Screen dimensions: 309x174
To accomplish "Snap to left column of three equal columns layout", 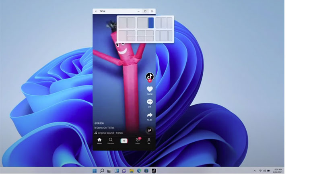I will pyautogui.click(x=158, y=23).
